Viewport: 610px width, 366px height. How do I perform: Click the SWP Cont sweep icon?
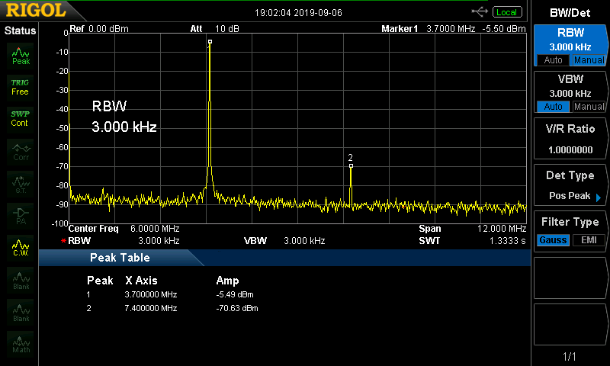(20, 118)
